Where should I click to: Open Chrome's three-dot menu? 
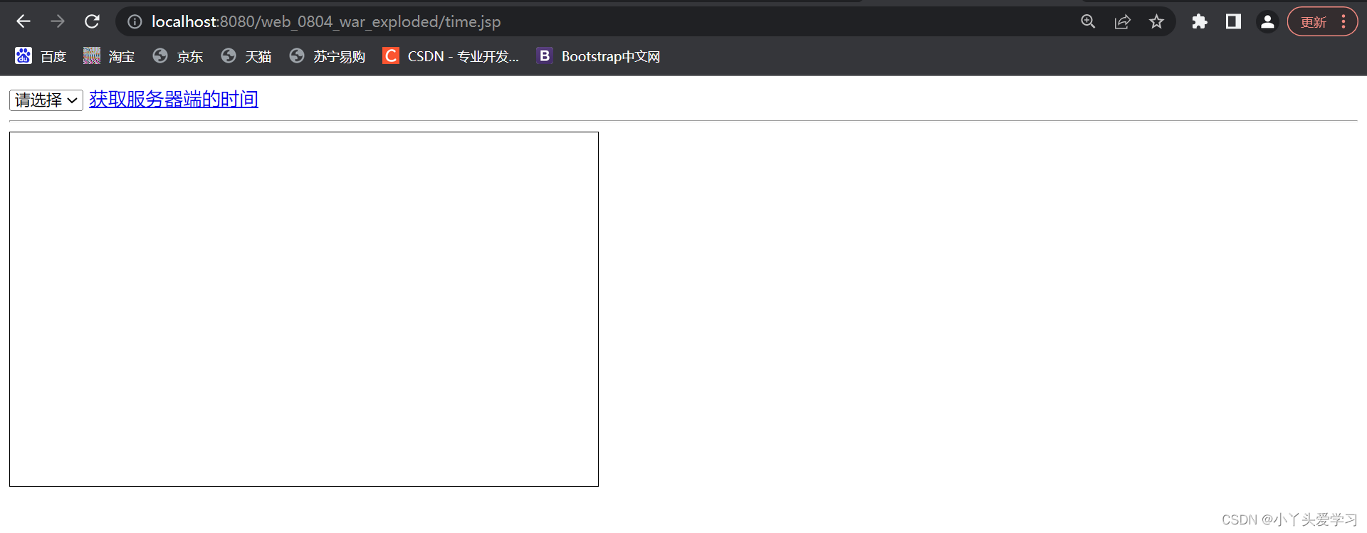[1344, 22]
